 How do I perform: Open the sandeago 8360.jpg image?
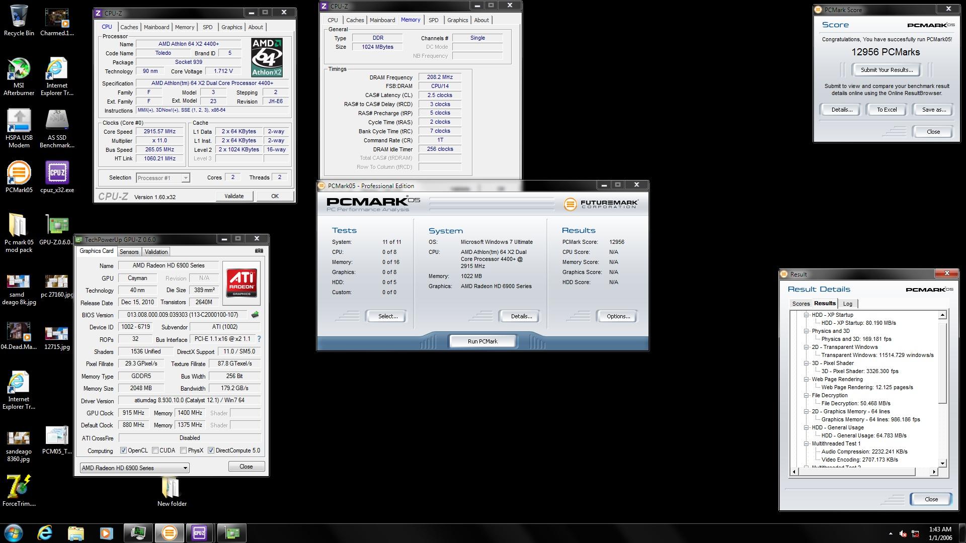point(19,446)
